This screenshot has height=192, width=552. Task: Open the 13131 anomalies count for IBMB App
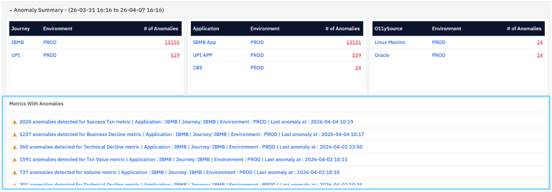(x=354, y=42)
